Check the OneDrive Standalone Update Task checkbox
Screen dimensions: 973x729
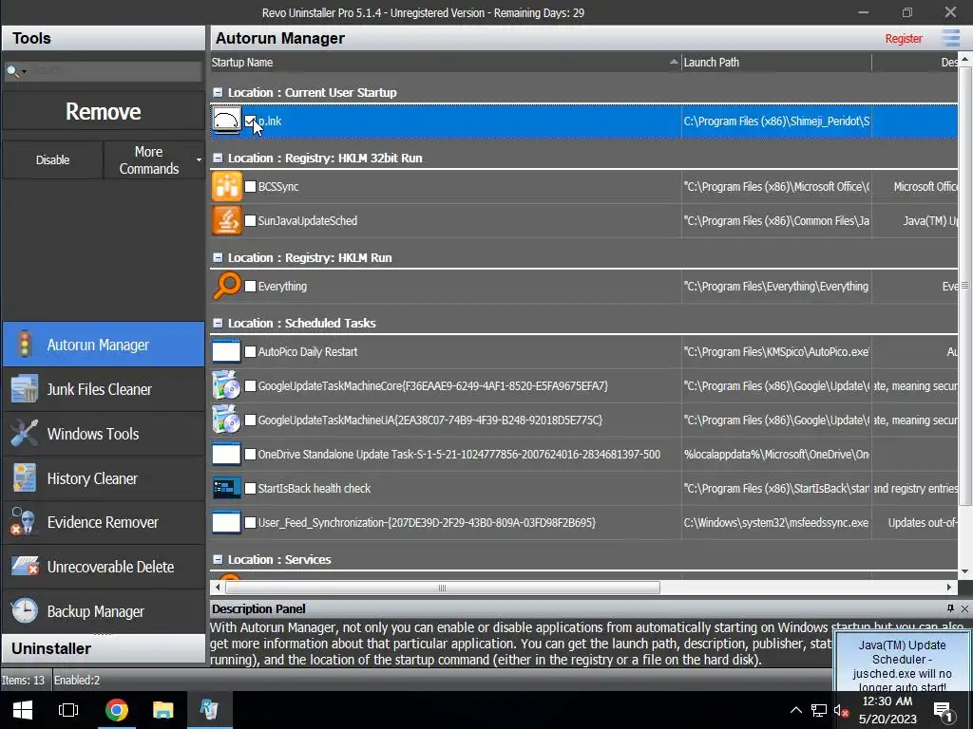click(250, 455)
